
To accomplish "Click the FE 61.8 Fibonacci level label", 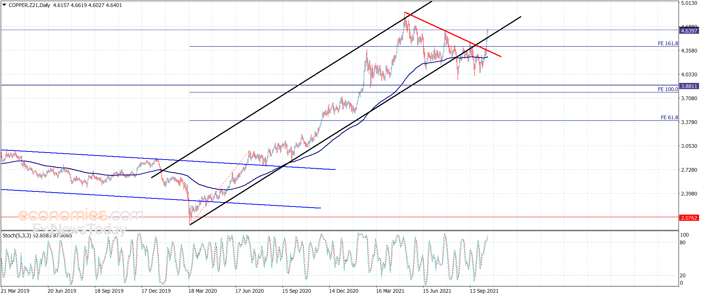I will [x=669, y=117].
